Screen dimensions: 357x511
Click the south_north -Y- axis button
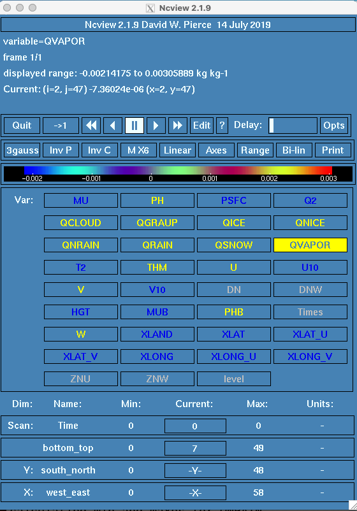[195, 471]
